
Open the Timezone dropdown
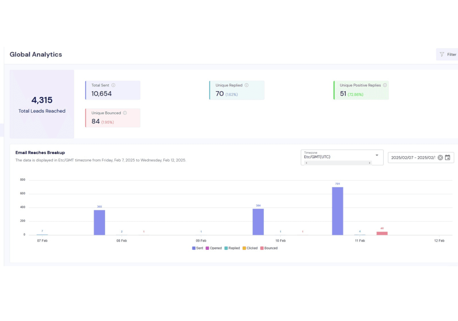pos(342,157)
